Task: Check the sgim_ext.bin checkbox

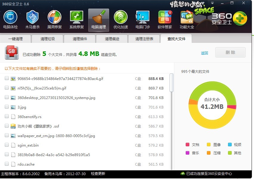Action: (x=7, y=145)
